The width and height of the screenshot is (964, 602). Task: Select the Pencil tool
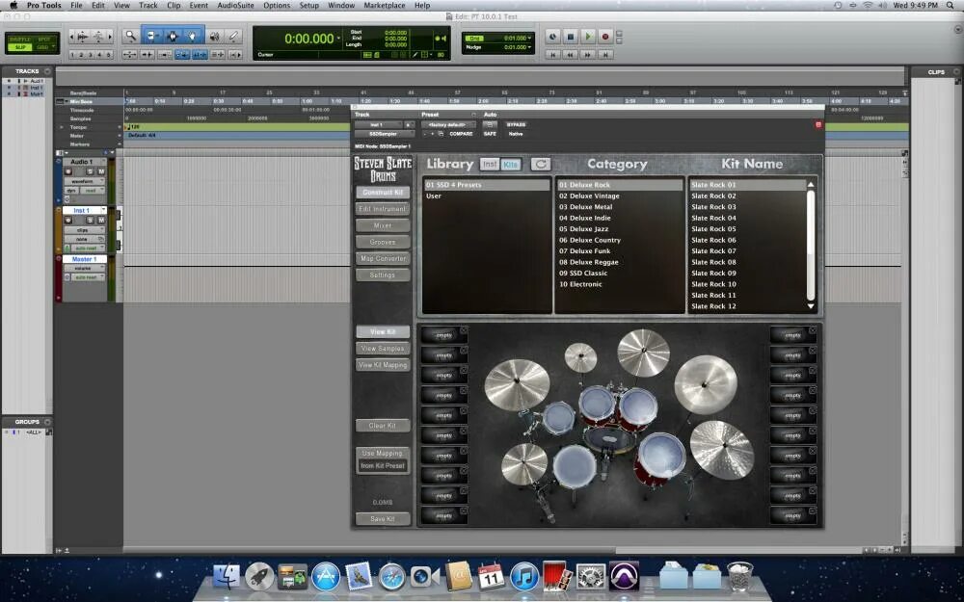pyautogui.click(x=233, y=37)
